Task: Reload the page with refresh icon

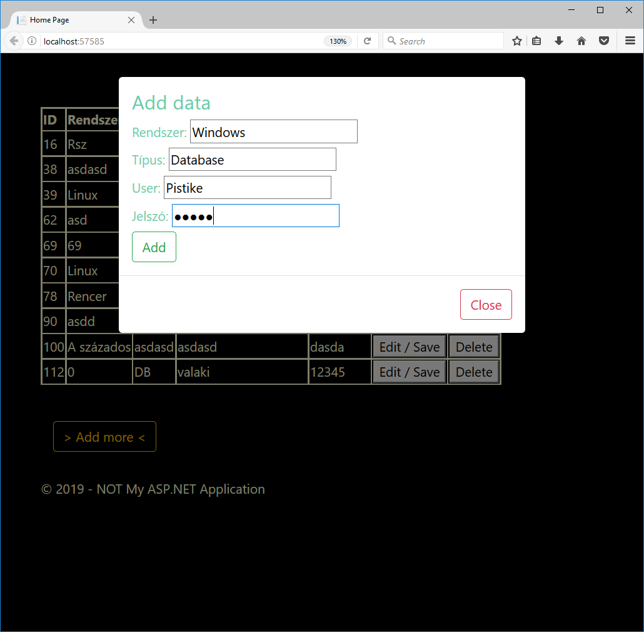Action: point(368,41)
